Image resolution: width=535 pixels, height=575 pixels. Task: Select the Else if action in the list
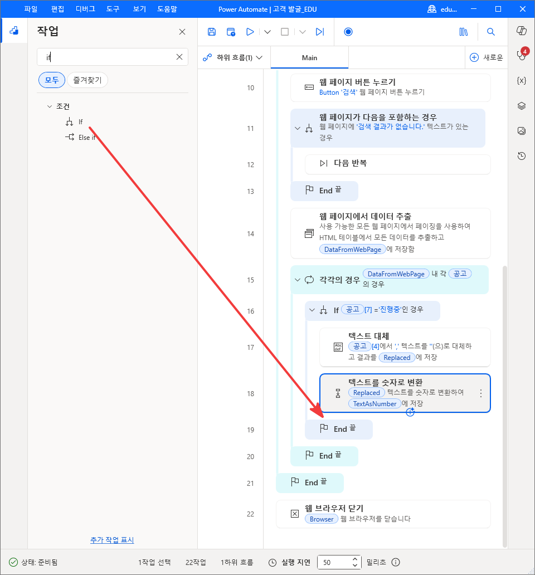81,138
